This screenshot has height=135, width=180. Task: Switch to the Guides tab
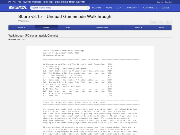(46, 28)
